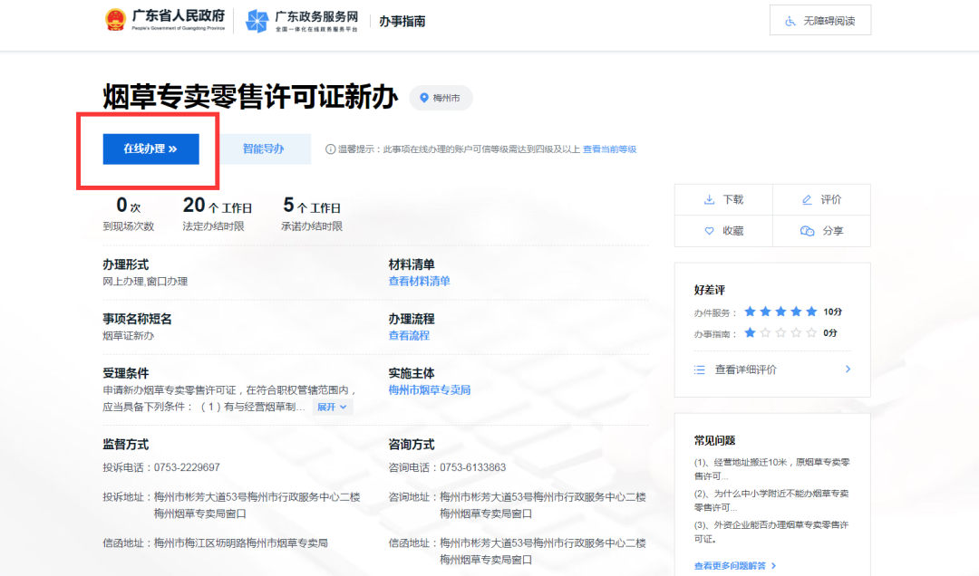Open the FAQ about 经营地址搬迁10米

coord(768,466)
